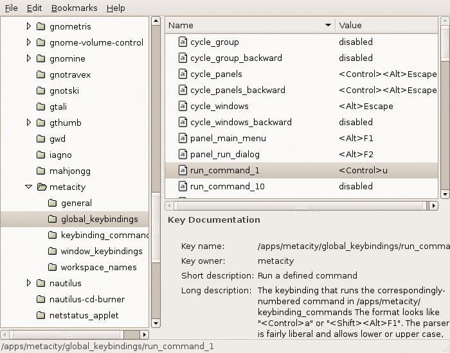Click the Name column sort arrow
Screen dimensions: 450x353
[x=328, y=25]
